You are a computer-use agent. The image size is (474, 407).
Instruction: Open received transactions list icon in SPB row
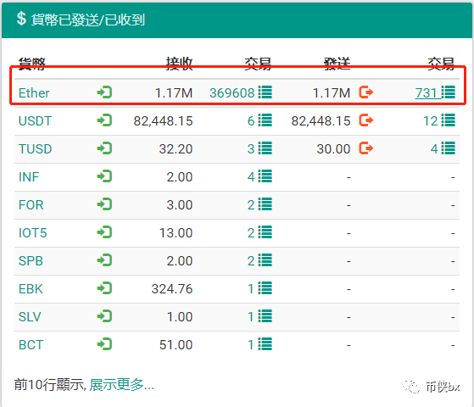pos(265,260)
